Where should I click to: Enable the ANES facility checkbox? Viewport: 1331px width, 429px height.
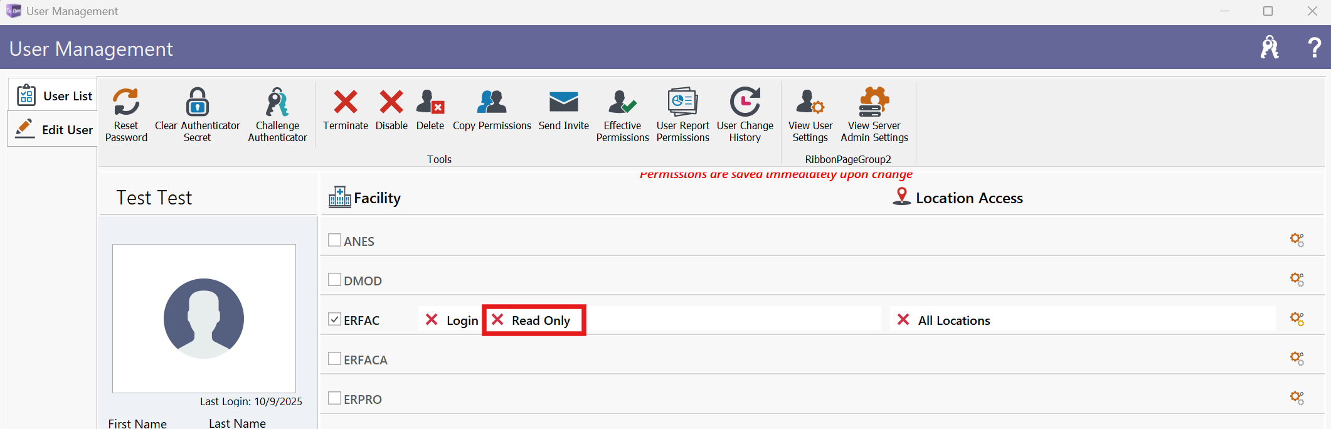[x=335, y=240]
